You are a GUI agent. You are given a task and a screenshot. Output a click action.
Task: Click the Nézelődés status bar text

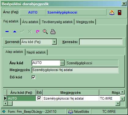point(81,112)
